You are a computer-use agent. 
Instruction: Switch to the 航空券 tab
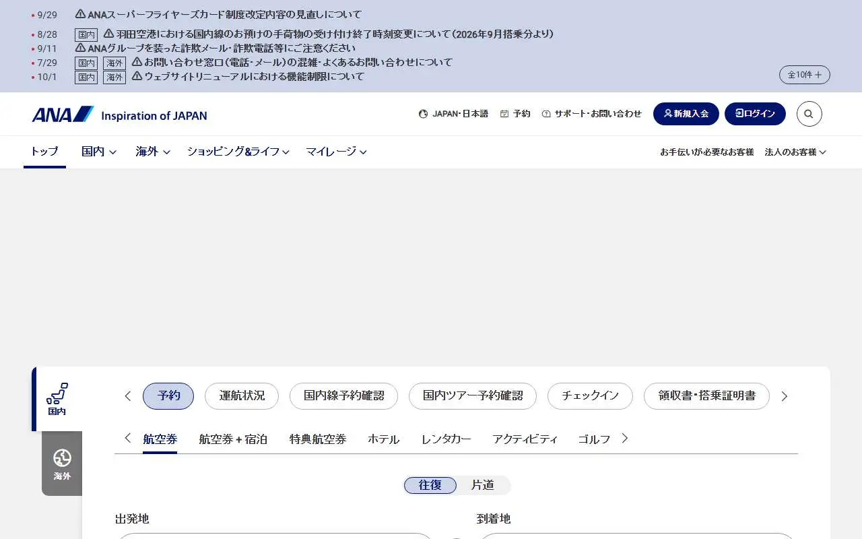(x=160, y=439)
